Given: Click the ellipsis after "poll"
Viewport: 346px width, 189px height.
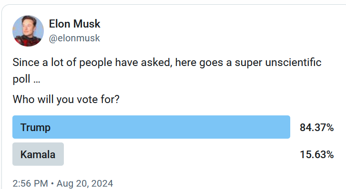Looking at the screenshot, I should 37,82.
